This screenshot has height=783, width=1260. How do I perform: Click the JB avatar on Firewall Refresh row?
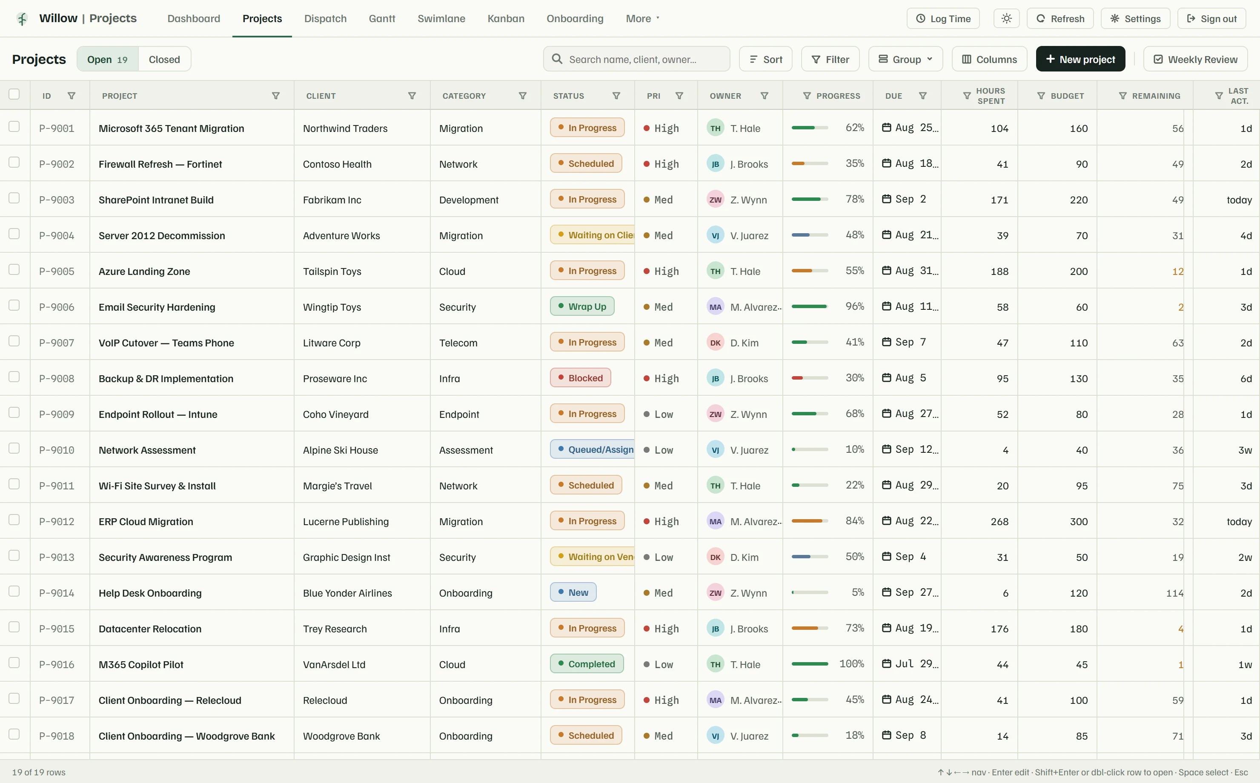click(x=715, y=164)
